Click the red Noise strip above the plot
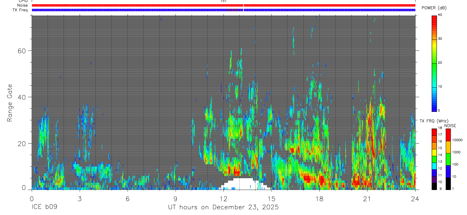467x215 pixels. coord(224,5)
